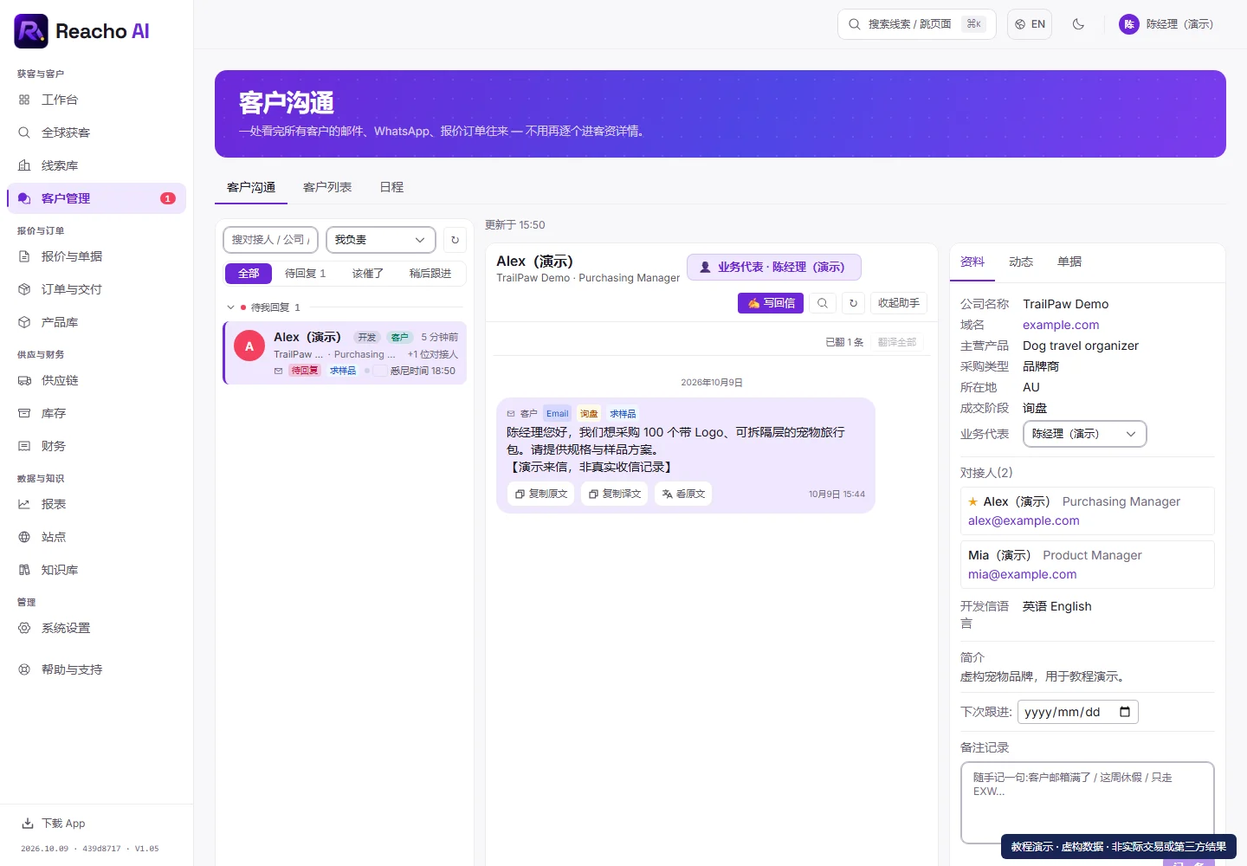Open the 产品库 sidebar entry
Image resolution: width=1247 pixels, height=866 pixels.
coord(96,322)
